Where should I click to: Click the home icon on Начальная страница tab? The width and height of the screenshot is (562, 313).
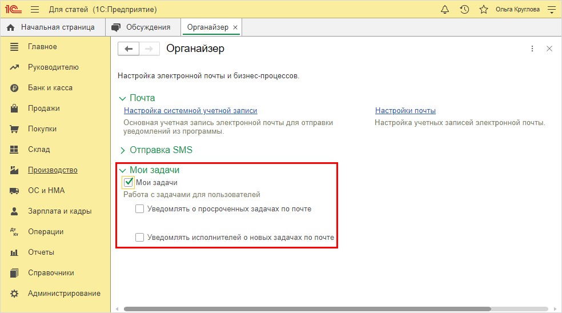coord(11,27)
